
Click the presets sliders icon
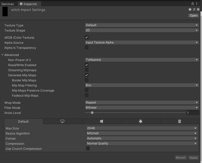coord(194,9)
